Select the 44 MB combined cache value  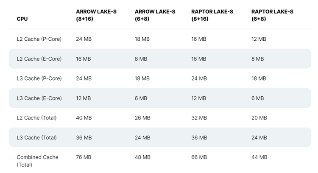coord(259,157)
